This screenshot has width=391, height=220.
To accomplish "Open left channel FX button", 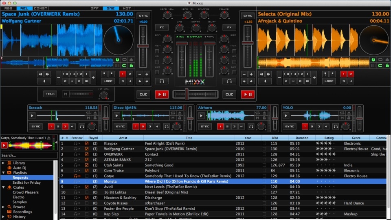I will click(162, 27).
